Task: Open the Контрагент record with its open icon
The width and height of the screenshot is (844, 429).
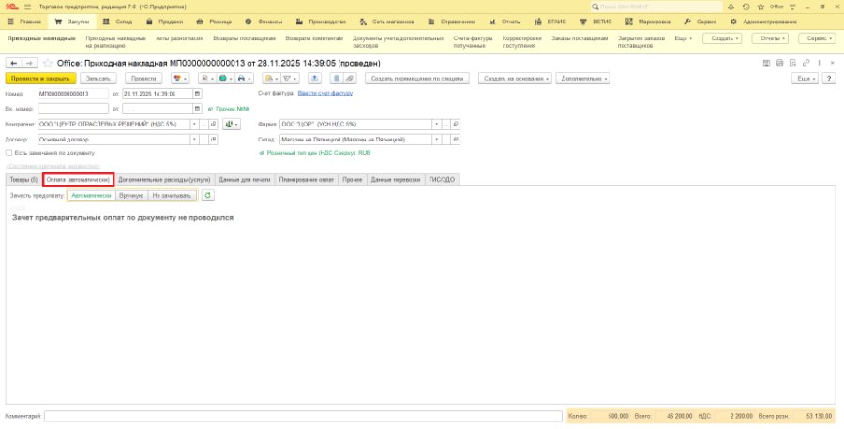Action: 214,125
